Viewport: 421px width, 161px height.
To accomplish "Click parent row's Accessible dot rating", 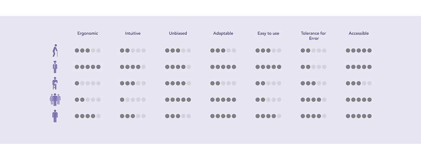I will 359,83.
